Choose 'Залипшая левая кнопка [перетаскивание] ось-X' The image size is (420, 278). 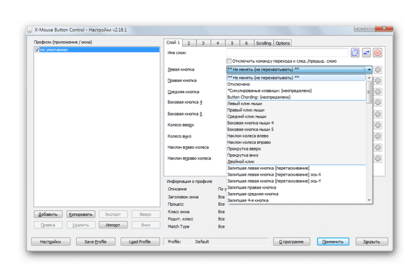click(x=296, y=175)
